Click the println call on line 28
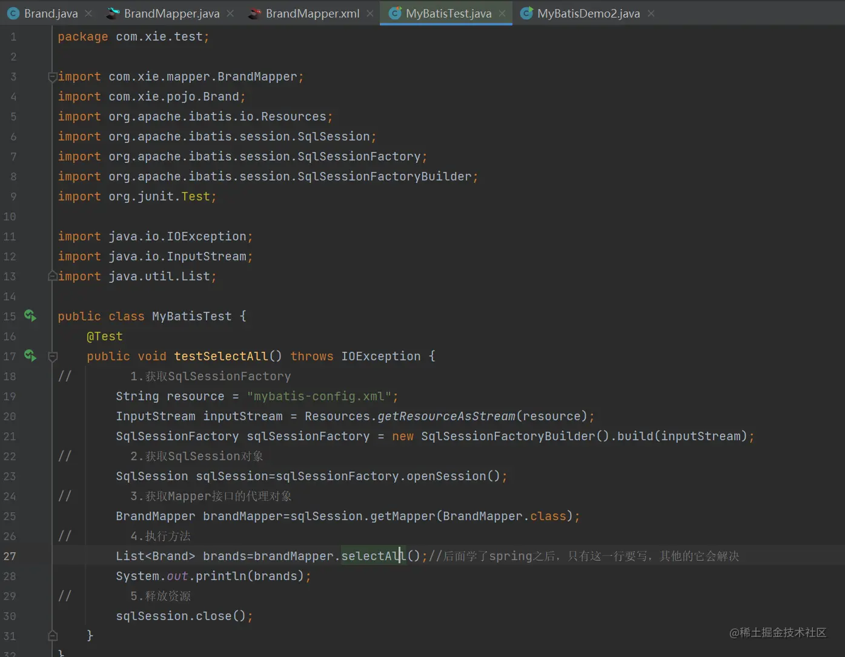 pyautogui.click(x=221, y=576)
